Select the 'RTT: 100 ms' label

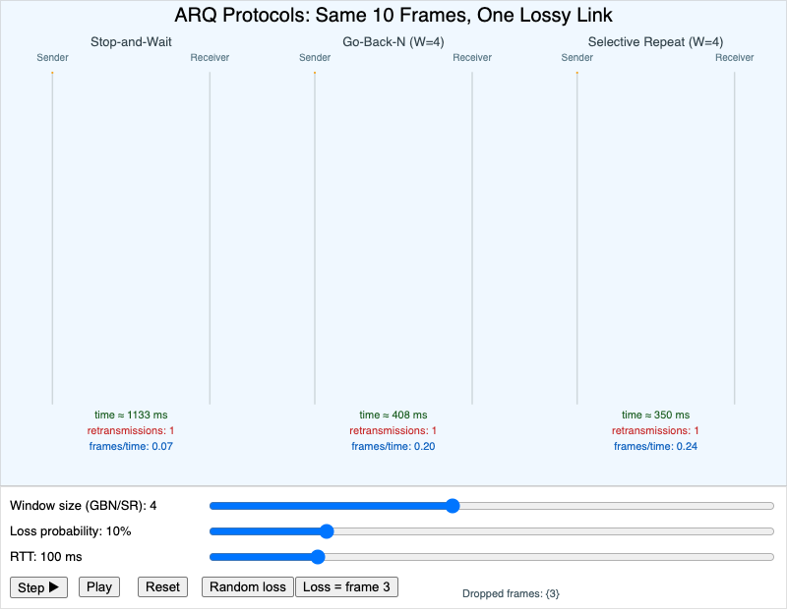(45, 557)
